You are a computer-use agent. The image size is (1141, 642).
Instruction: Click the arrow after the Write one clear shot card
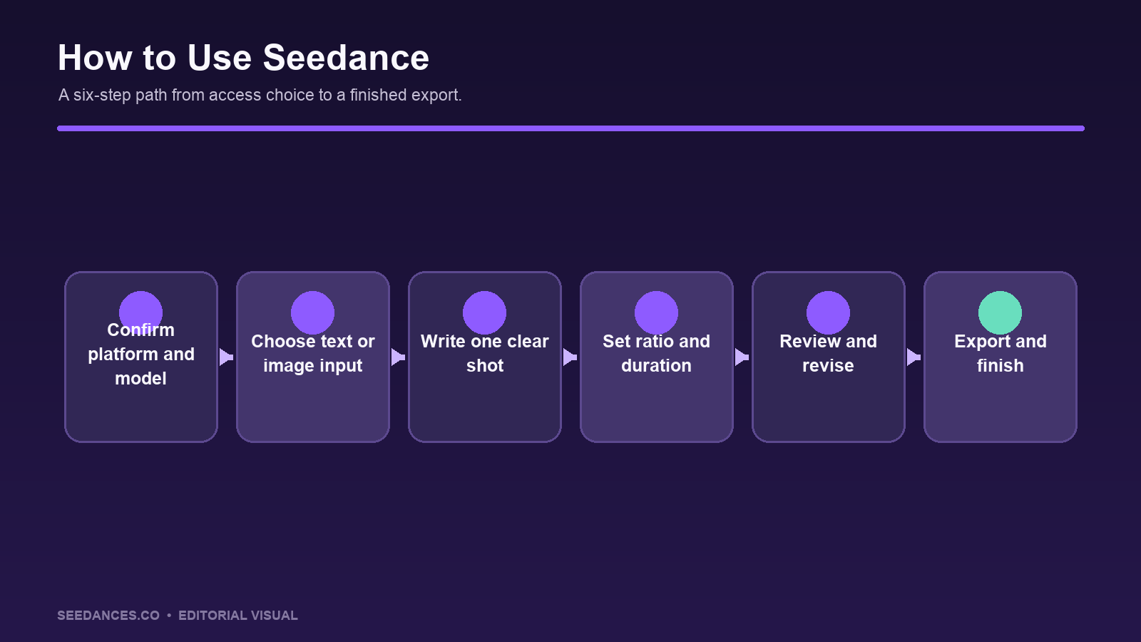point(570,357)
